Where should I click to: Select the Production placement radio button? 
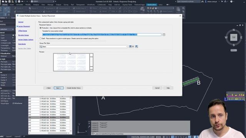[x=40, y=28]
